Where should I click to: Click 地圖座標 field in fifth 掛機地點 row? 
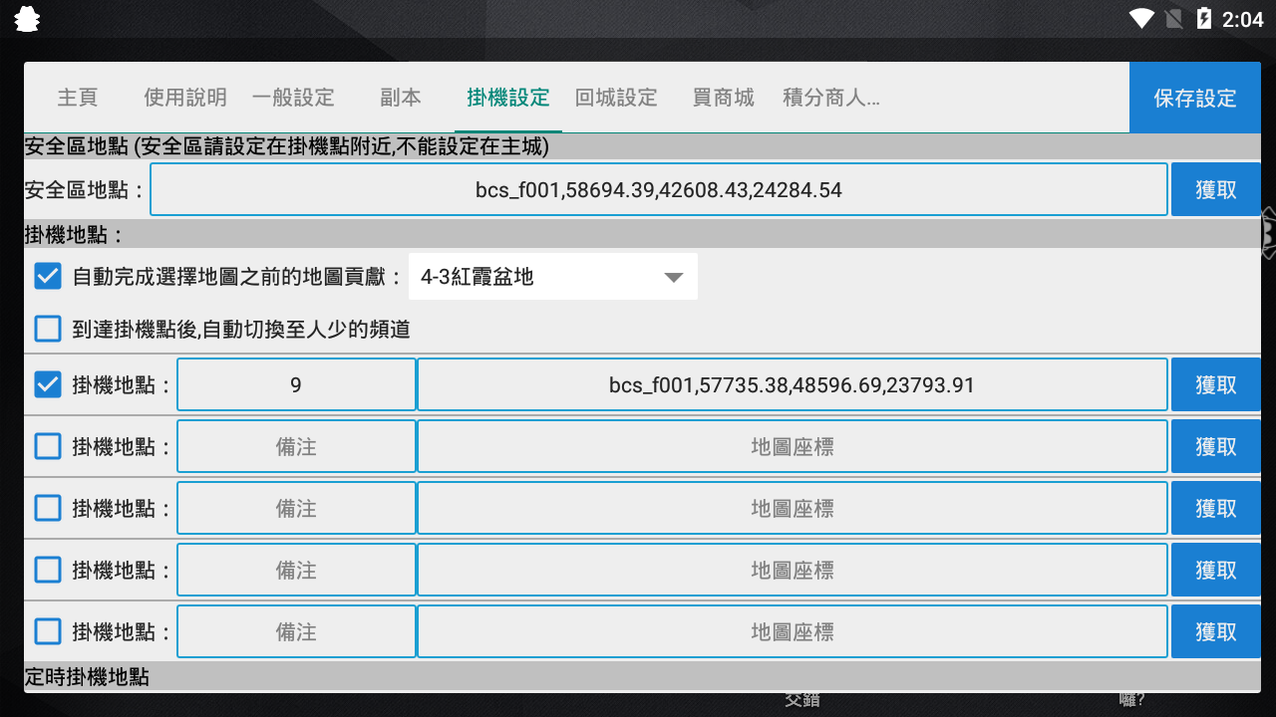pyautogui.click(x=793, y=631)
